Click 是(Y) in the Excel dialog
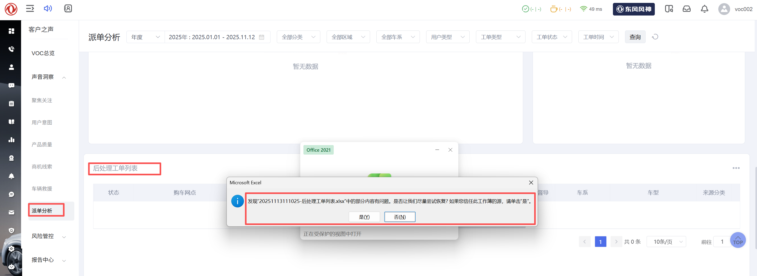 point(364,217)
